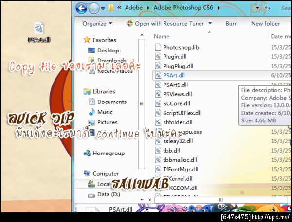This screenshot has height=222, width=292.
Task: Select SCCore.dll in the file list
Action: pyautogui.click(x=177, y=103)
